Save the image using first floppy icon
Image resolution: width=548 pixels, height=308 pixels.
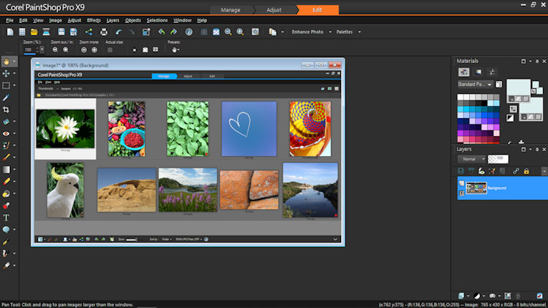(x=61, y=32)
